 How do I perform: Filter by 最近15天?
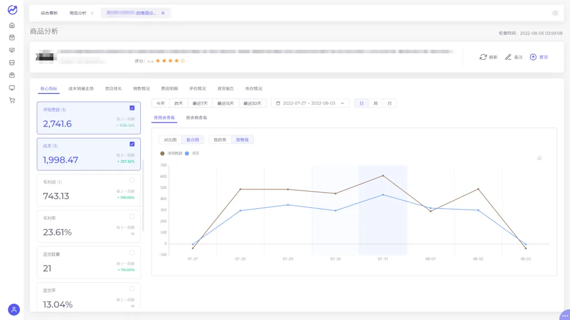226,103
